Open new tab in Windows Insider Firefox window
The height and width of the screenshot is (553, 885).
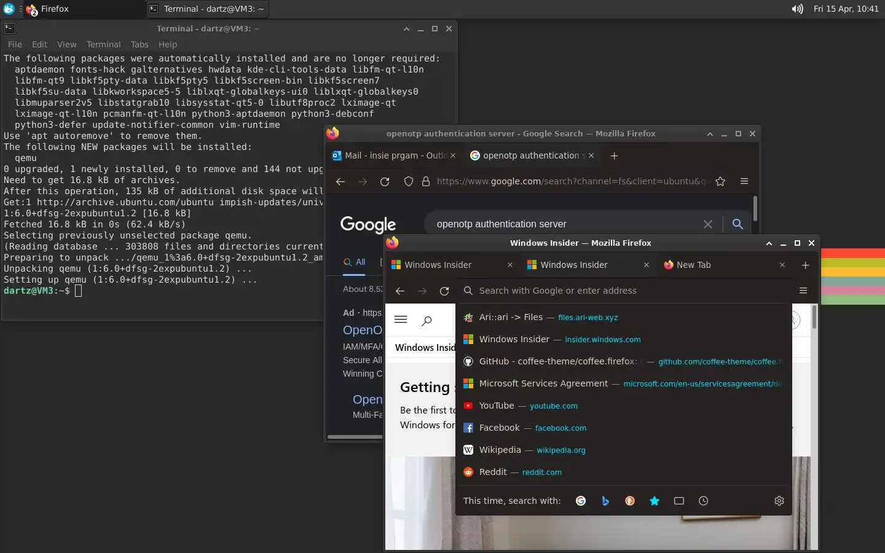pyautogui.click(x=805, y=265)
